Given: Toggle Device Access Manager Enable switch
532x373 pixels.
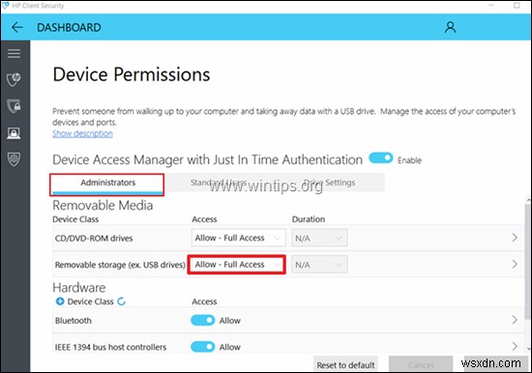Looking at the screenshot, I should pyautogui.click(x=381, y=158).
